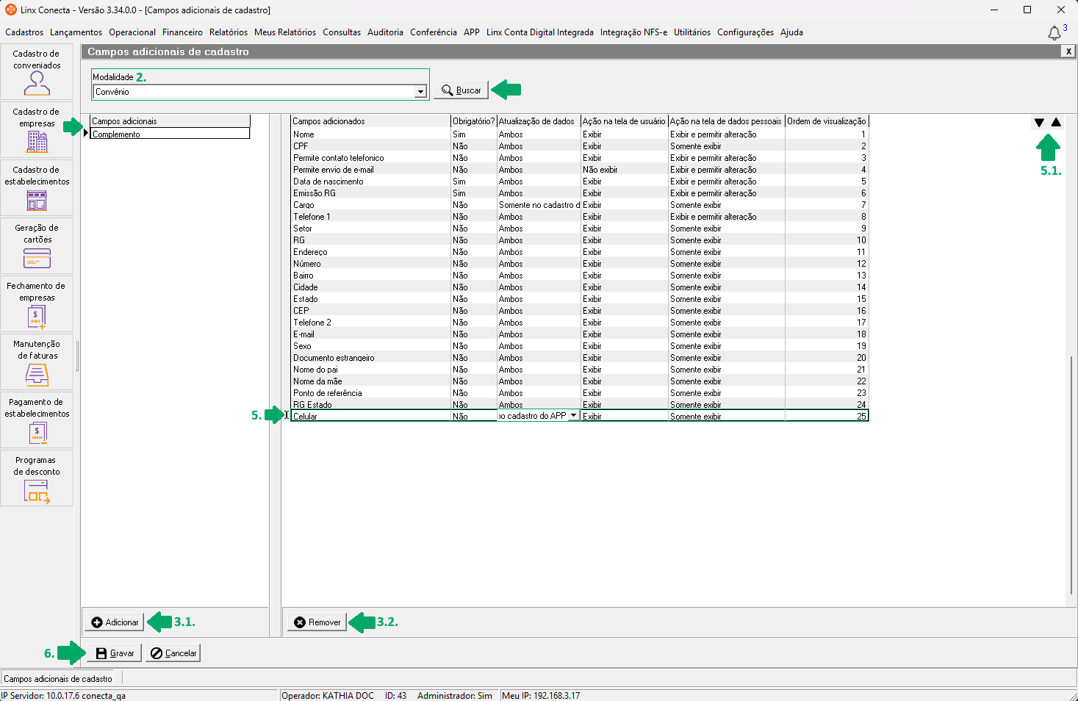Image resolution: width=1078 pixels, height=701 pixels.
Task: Click the Gravar button
Action: click(115, 653)
